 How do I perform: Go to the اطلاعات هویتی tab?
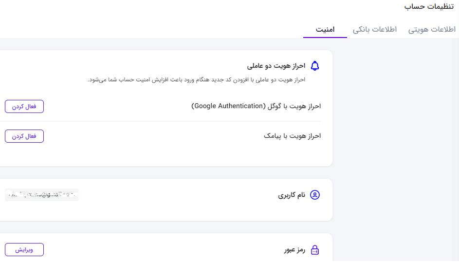(x=432, y=29)
